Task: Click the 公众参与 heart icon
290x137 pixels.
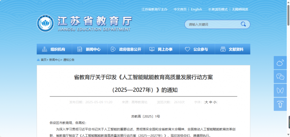Action: pyautogui.click(x=187, y=49)
